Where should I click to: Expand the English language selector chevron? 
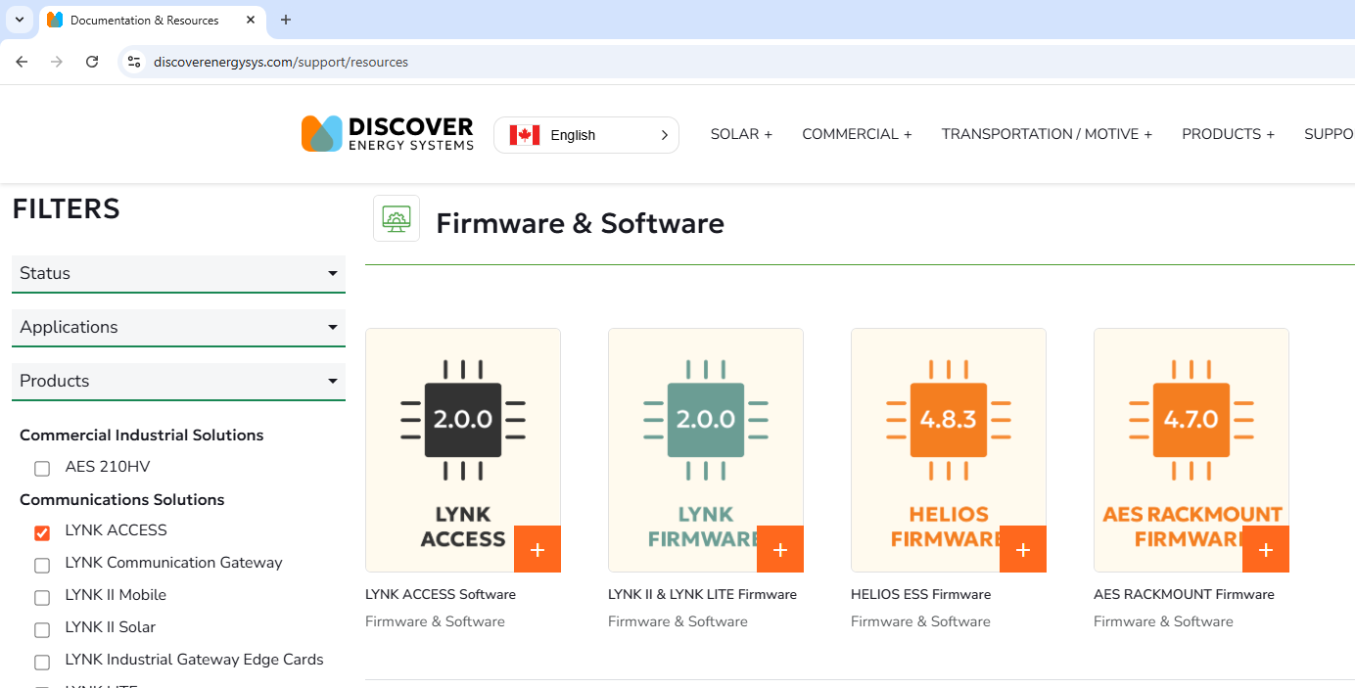pos(663,134)
